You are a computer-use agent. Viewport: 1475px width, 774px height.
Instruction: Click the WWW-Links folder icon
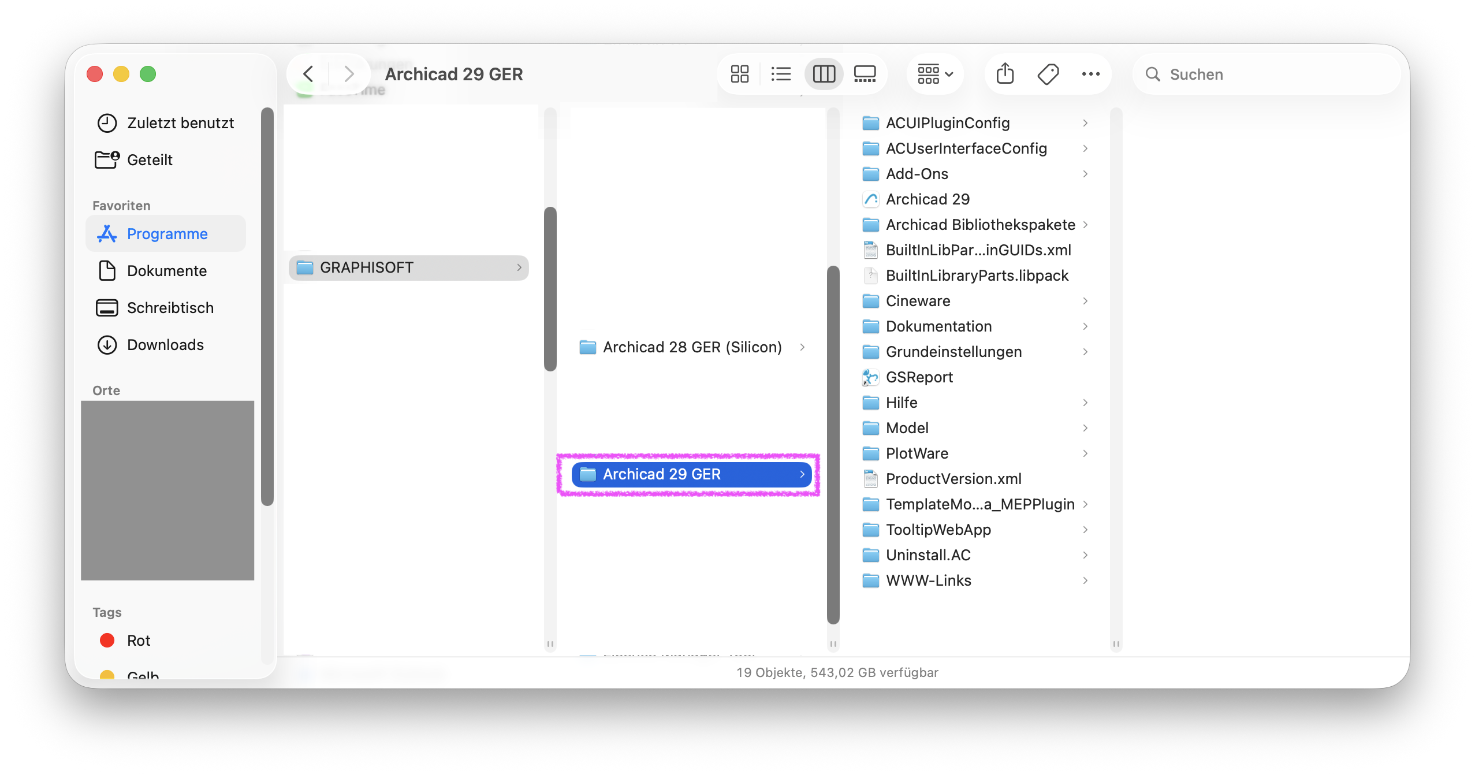point(870,580)
